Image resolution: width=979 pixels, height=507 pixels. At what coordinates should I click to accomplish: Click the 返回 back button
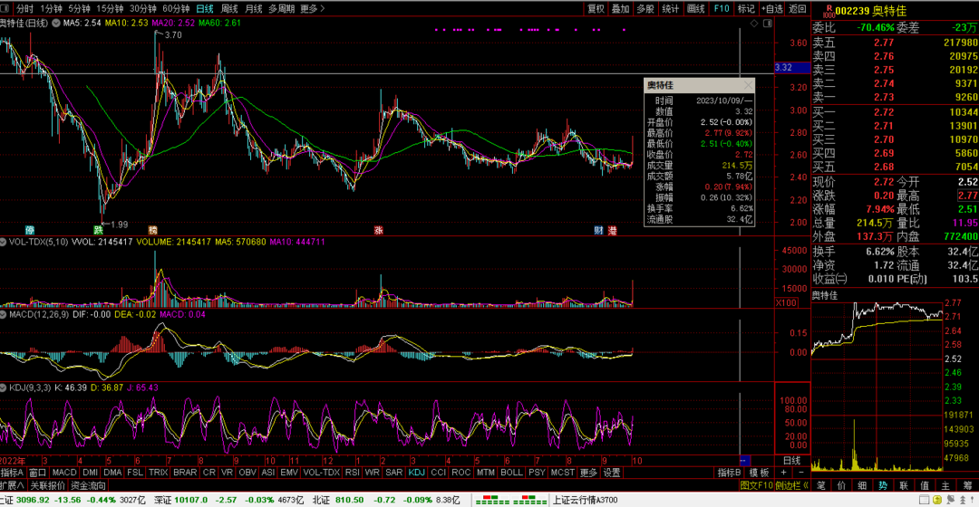pos(798,9)
